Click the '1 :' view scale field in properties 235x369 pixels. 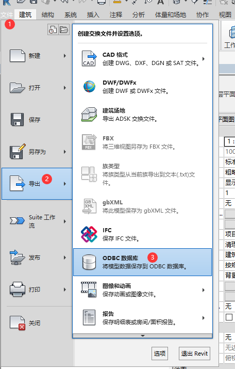(230, 141)
